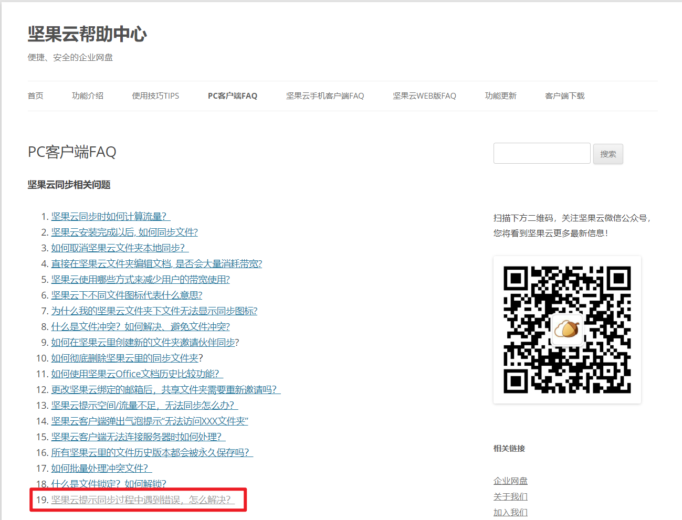Open the 客户端下载 menu item
Viewport: 682px width, 520px height.
click(565, 96)
